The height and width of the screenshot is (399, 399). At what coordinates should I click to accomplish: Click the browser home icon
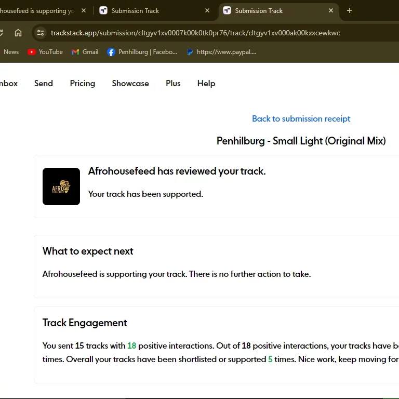(18, 33)
